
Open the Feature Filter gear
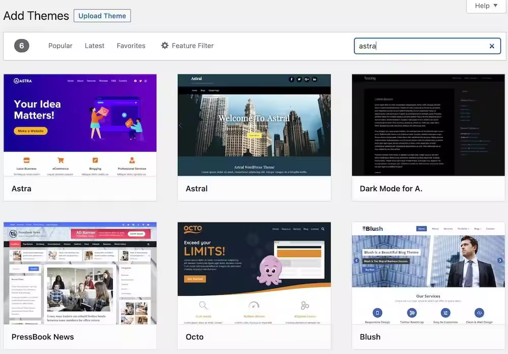[165, 46]
